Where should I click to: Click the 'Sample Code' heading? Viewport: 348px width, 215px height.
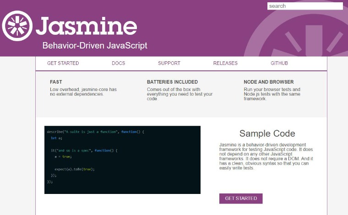coord(267,134)
